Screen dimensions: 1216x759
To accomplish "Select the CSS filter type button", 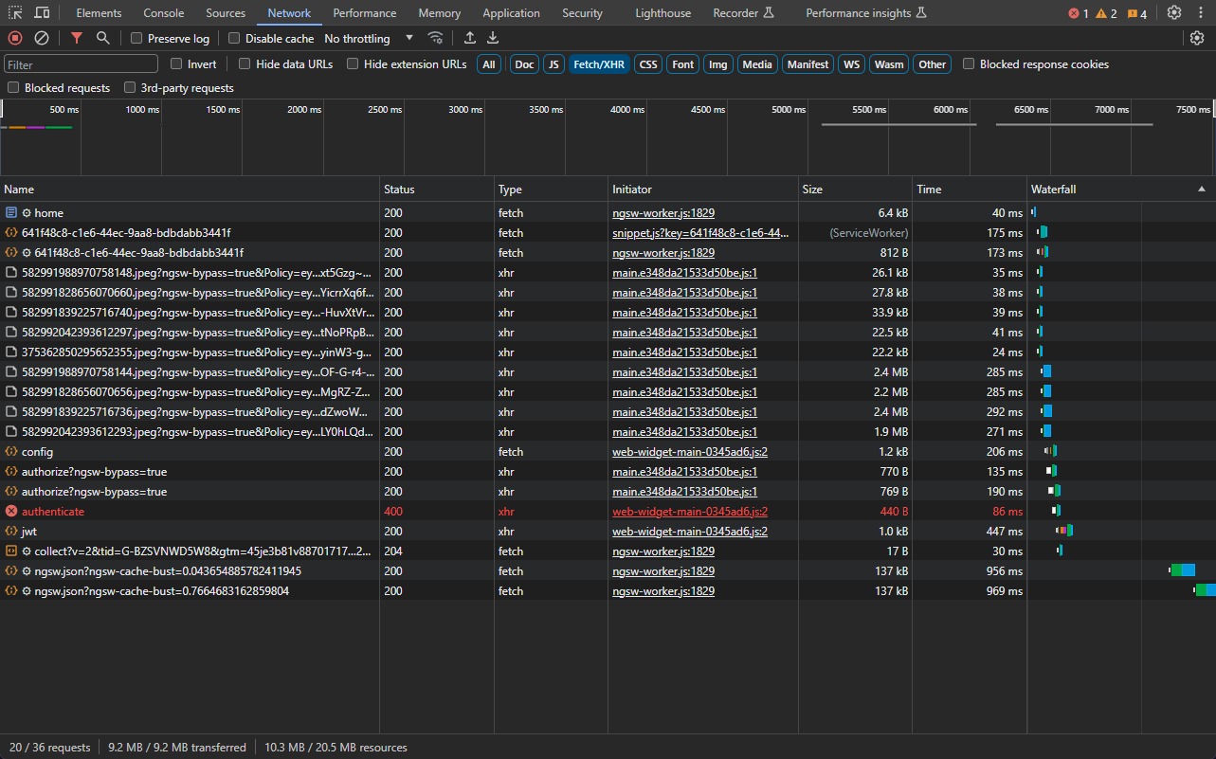I will [648, 64].
